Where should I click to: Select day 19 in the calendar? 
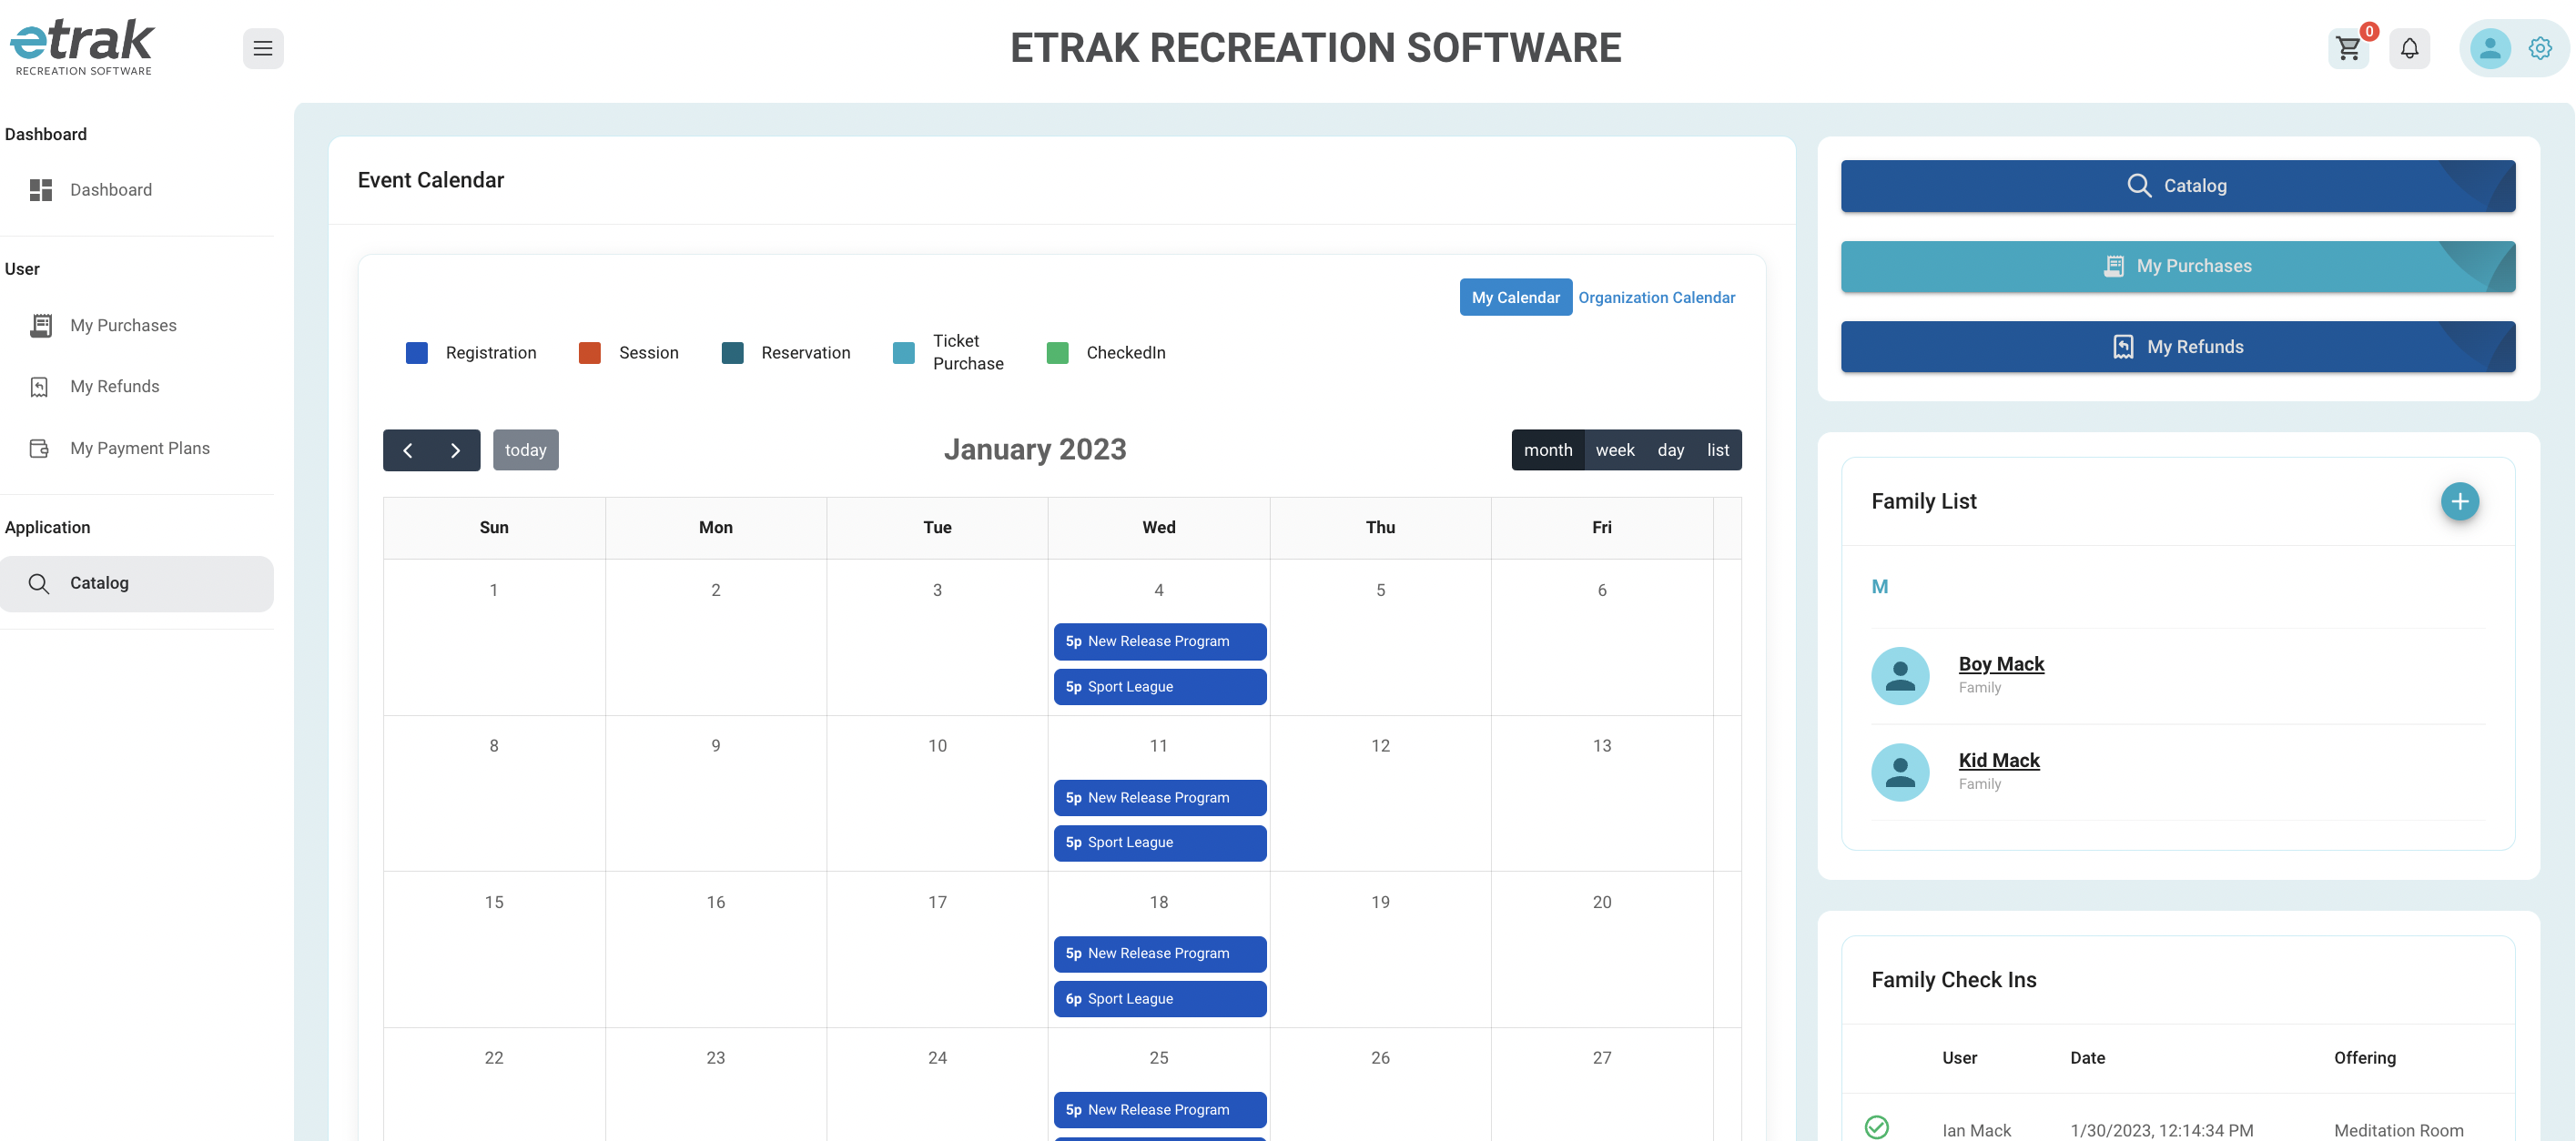[1380, 902]
